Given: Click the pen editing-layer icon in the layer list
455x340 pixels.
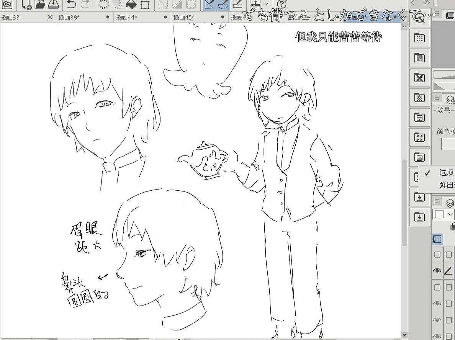Looking at the screenshot, I should tap(448, 271).
